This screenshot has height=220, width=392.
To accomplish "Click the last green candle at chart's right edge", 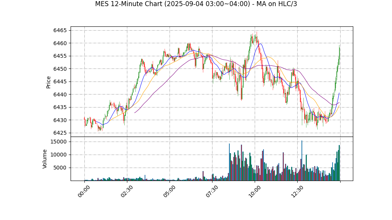I will click(339, 51).
